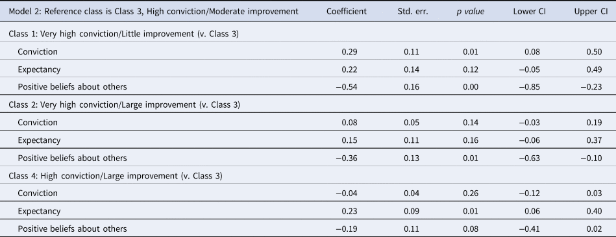Screen dimensions: 616x237
Task: Click the Upper CI column header
Action: pyautogui.click(x=591, y=12)
